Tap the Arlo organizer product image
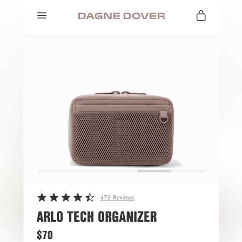Screen dimensions: 242x242 tap(121, 129)
